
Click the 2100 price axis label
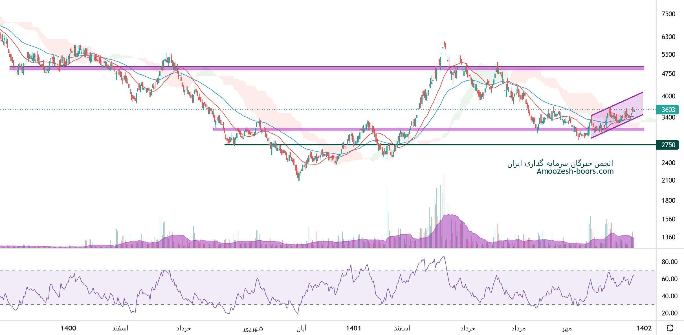[x=668, y=180]
